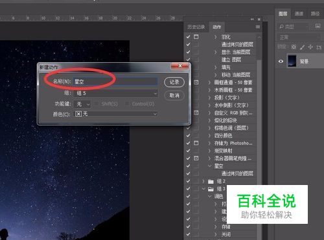Expand the 投影（文字） action
The height and width of the screenshot is (240, 324).
pyautogui.click(x=209, y=98)
